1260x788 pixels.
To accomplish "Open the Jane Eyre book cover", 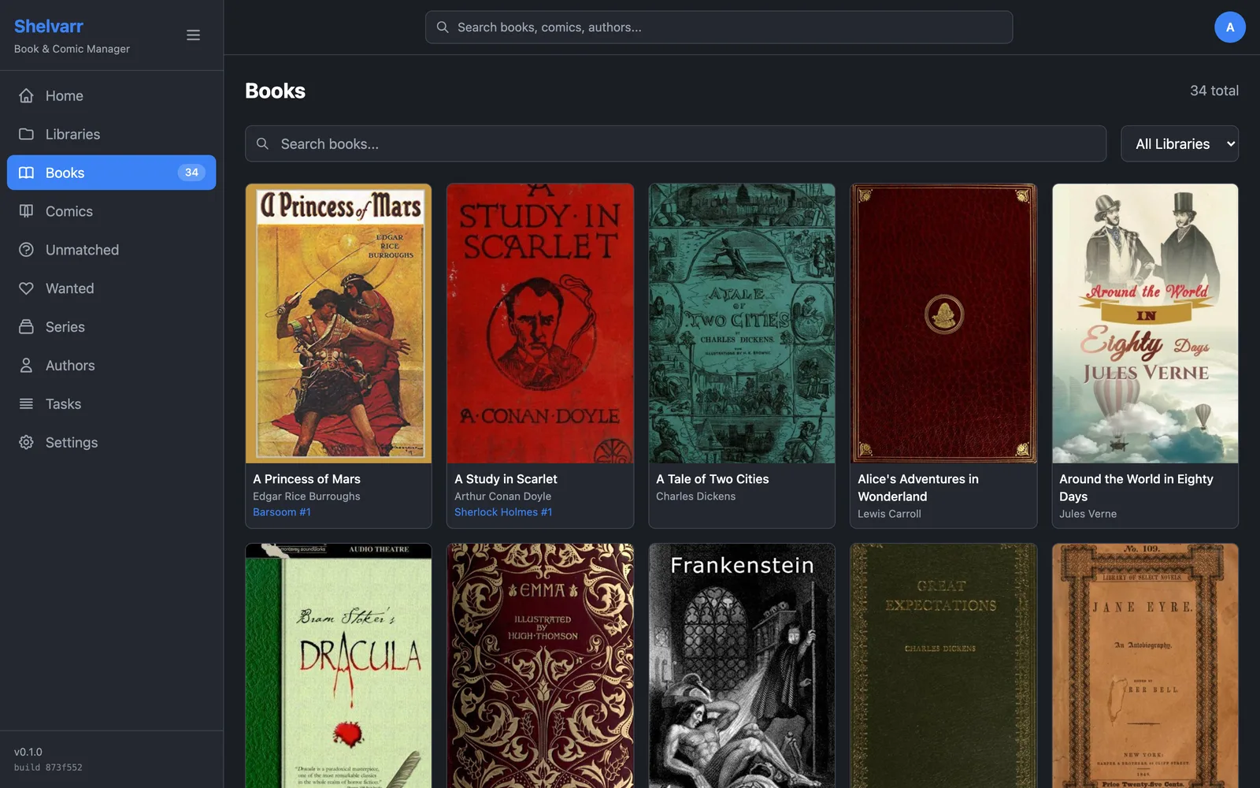I will [x=1145, y=666].
